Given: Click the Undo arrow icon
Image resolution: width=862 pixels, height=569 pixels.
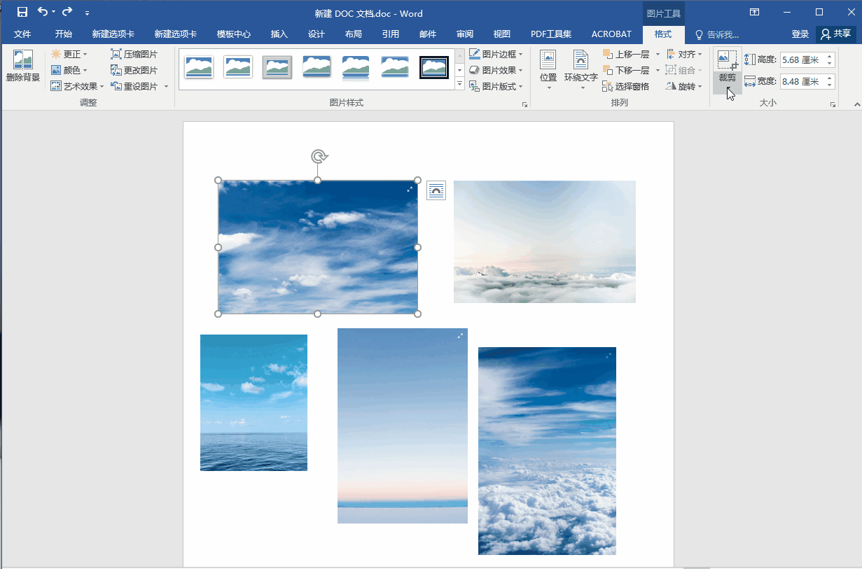Looking at the screenshot, I should (43, 12).
